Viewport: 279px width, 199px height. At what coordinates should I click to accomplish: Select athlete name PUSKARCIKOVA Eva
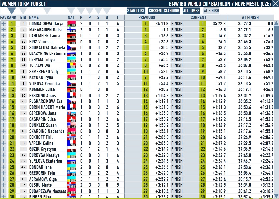(x=46, y=101)
